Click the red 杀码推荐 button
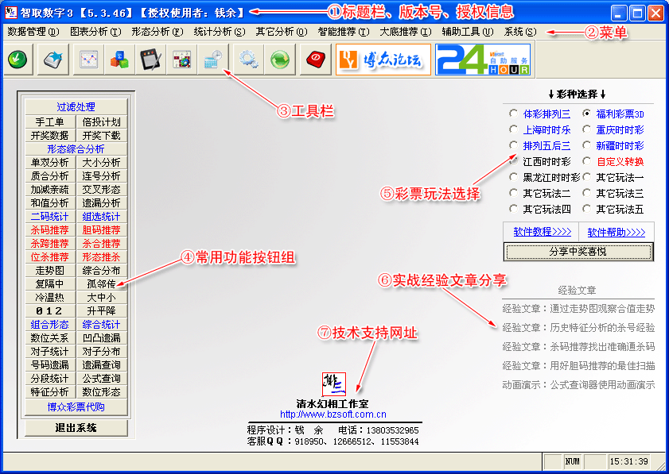 (x=50, y=230)
